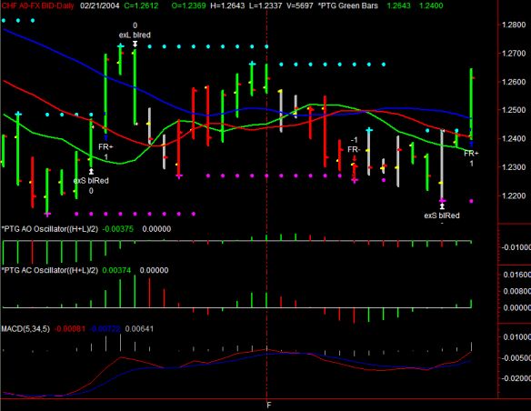The height and width of the screenshot is (411, 531).
Task: Click the white MACD value 0.00641
Action: coord(139,329)
